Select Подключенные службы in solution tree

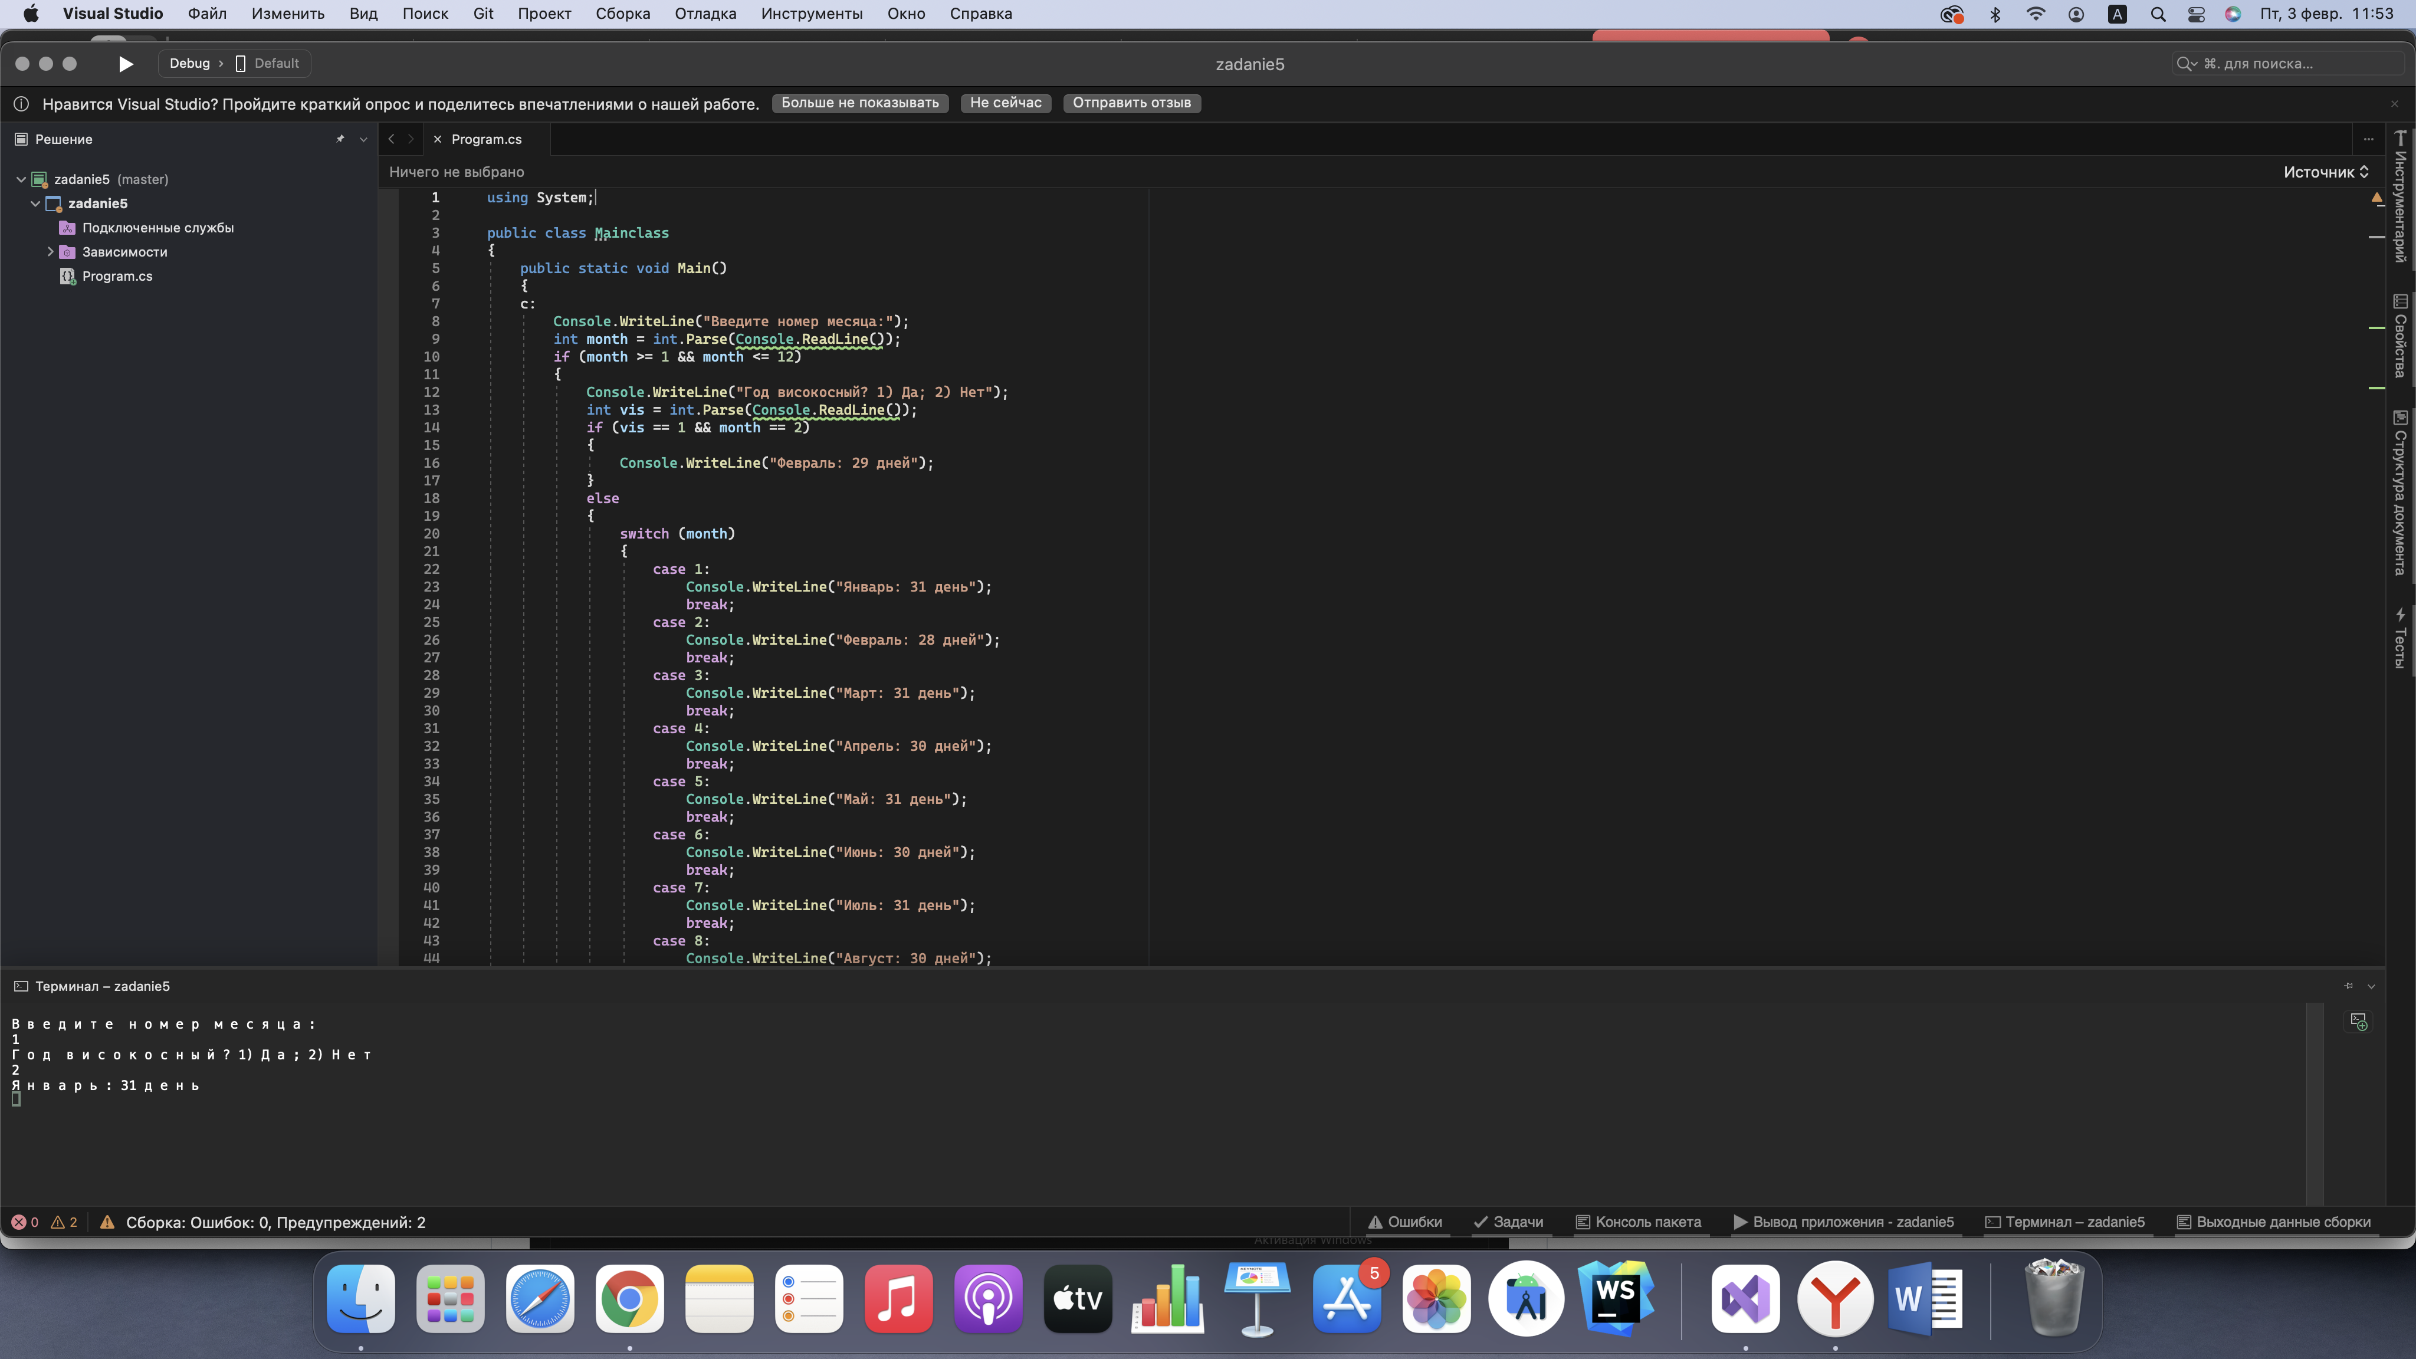click(157, 228)
